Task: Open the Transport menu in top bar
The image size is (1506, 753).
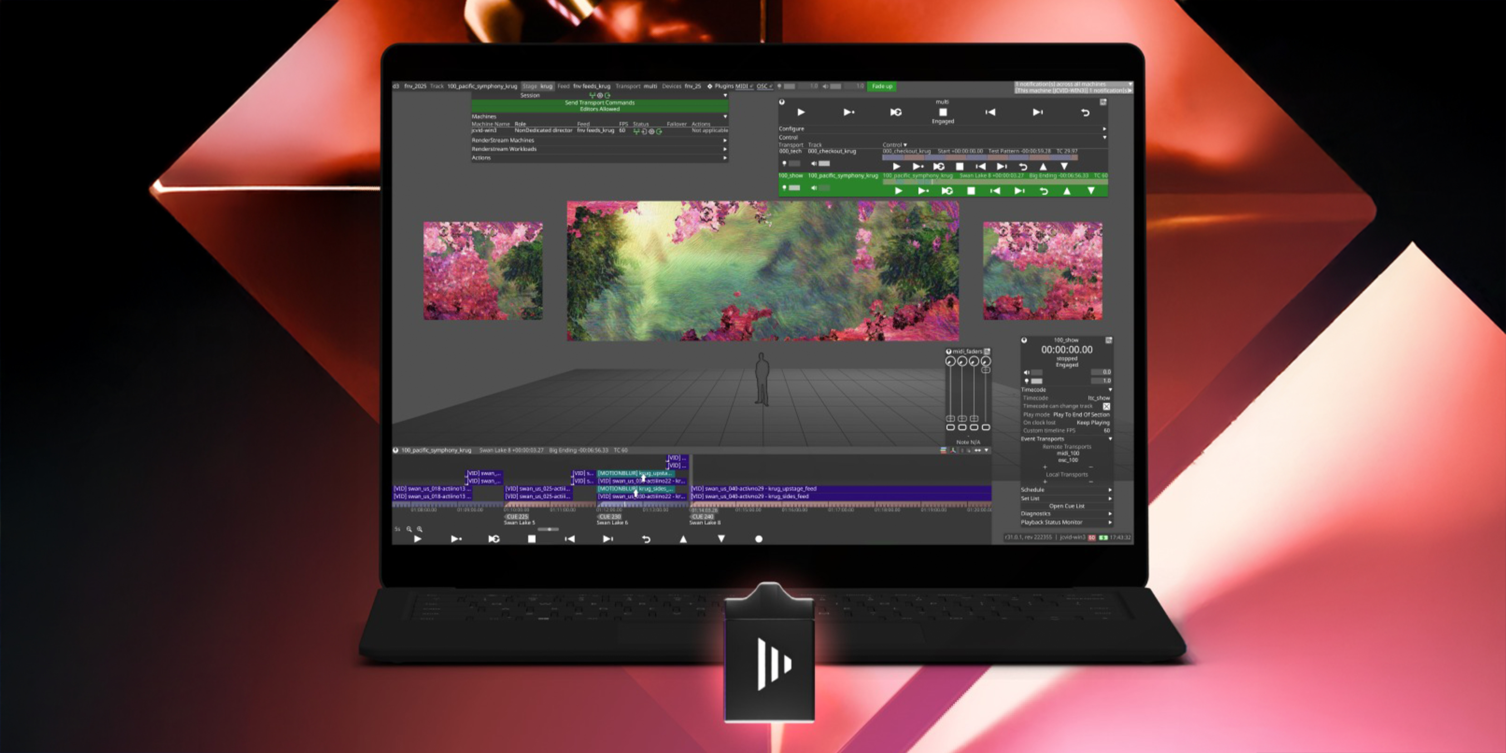Action: (628, 86)
